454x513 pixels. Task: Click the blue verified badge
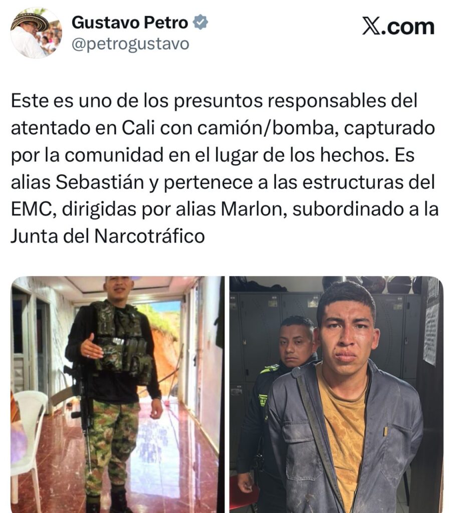[x=200, y=22]
